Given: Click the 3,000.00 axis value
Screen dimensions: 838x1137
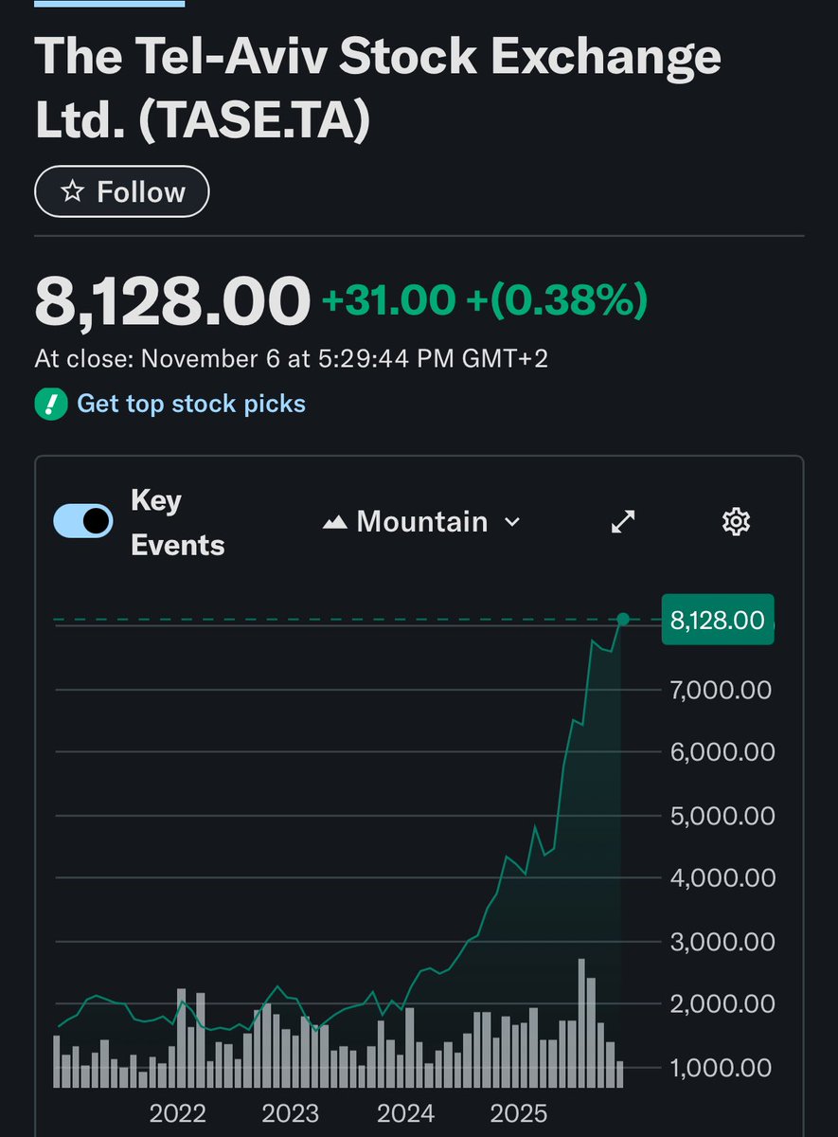Looking at the screenshot, I should pyautogui.click(x=722, y=942).
